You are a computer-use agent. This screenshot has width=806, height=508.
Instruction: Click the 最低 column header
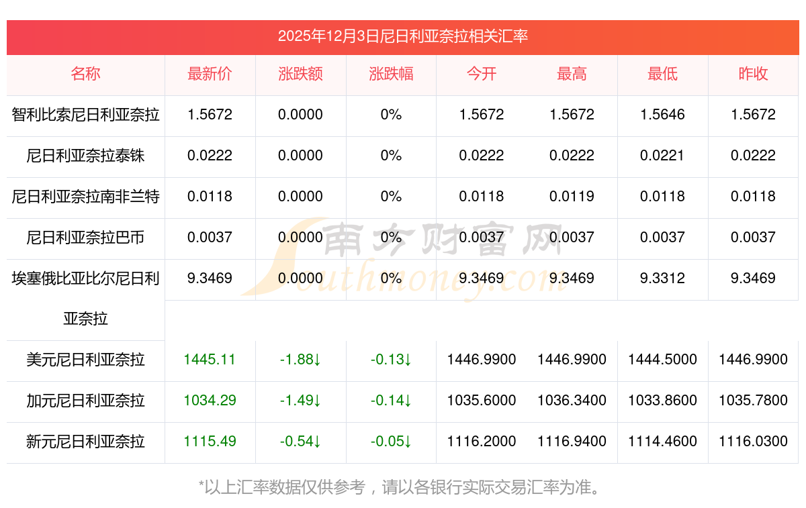(x=662, y=74)
